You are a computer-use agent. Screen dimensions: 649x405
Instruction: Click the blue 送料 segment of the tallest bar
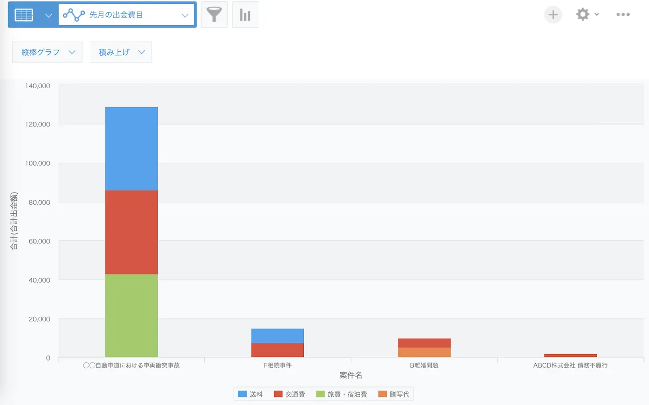131,148
